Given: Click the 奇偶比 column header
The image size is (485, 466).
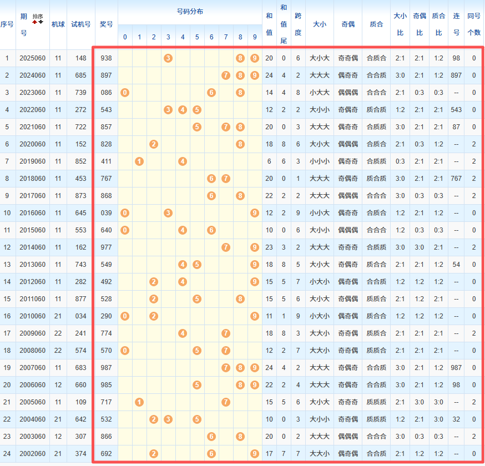Looking at the screenshot, I should tap(420, 24).
